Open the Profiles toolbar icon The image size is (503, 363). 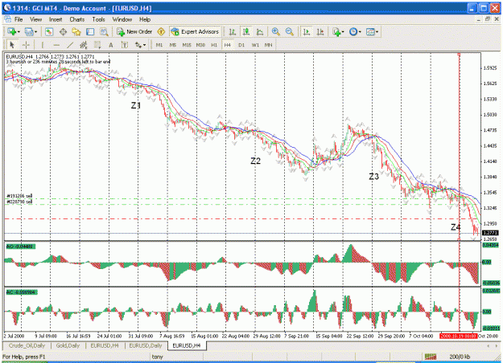tap(28, 31)
